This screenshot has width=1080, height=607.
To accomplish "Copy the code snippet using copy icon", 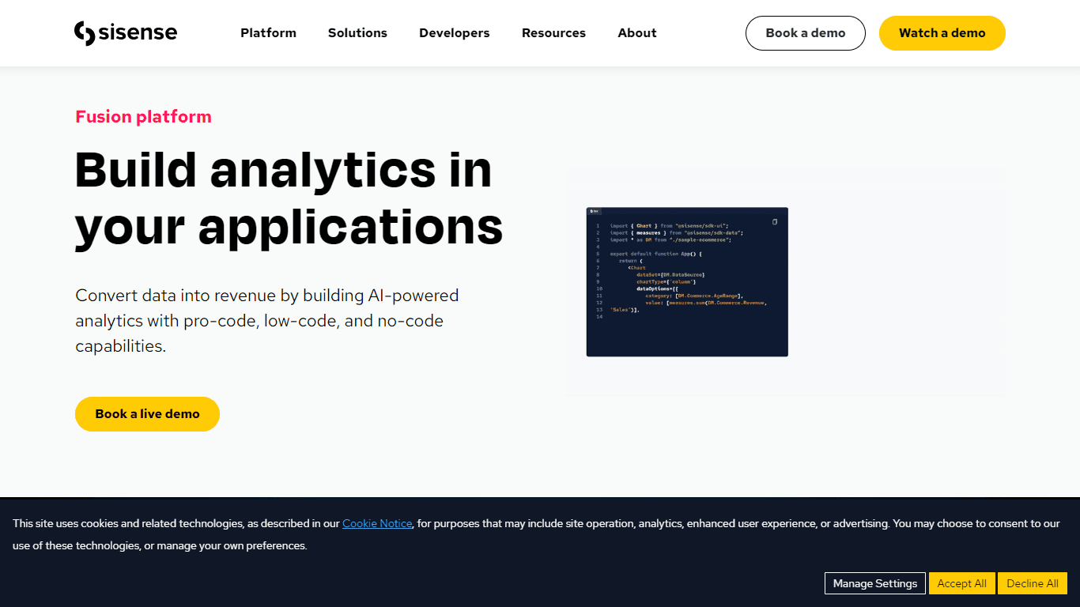I will click(x=775, y=222).
